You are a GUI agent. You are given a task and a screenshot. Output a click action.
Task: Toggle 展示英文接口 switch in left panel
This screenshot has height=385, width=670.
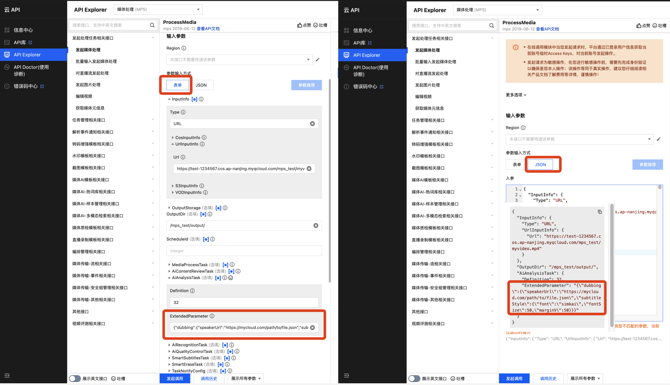(x=75, y=379)
